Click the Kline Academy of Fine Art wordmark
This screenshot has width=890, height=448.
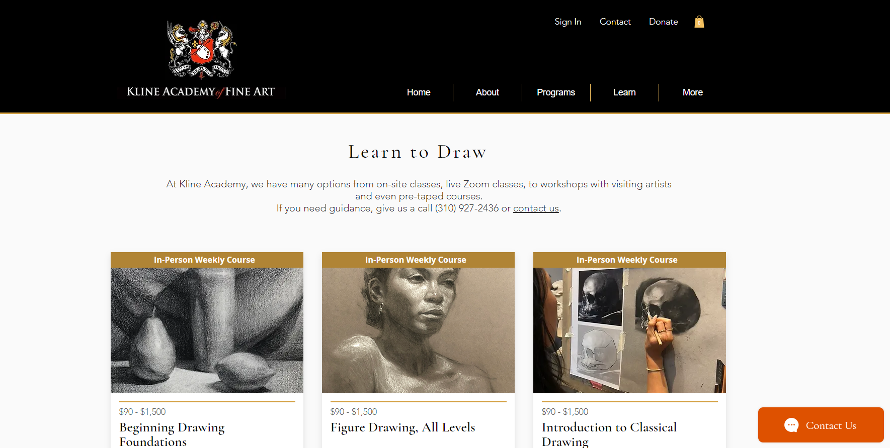[x=201, y=92]
